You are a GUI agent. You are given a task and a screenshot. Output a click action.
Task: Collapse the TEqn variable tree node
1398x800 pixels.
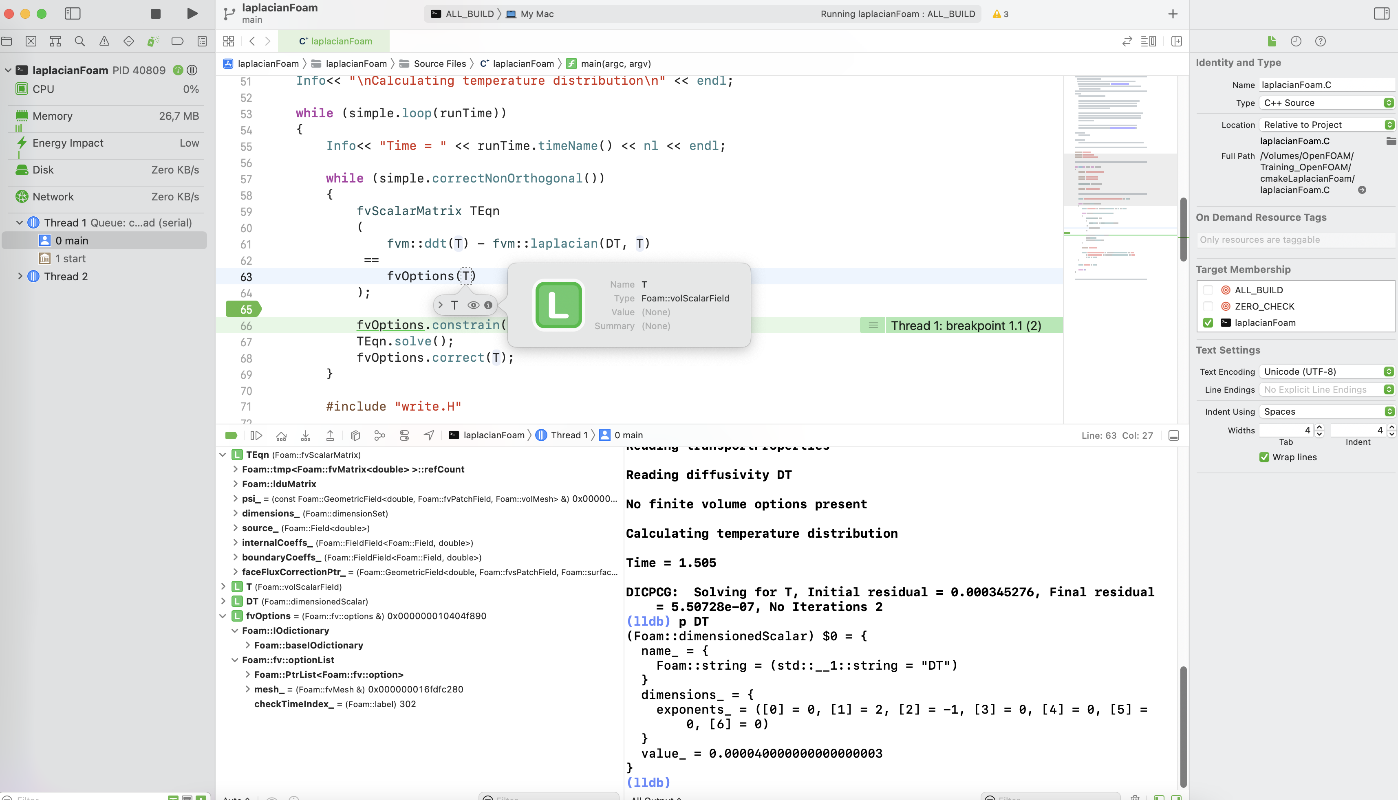[x=223, y=455]
